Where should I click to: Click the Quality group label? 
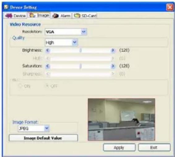click(x=18, y=38)
